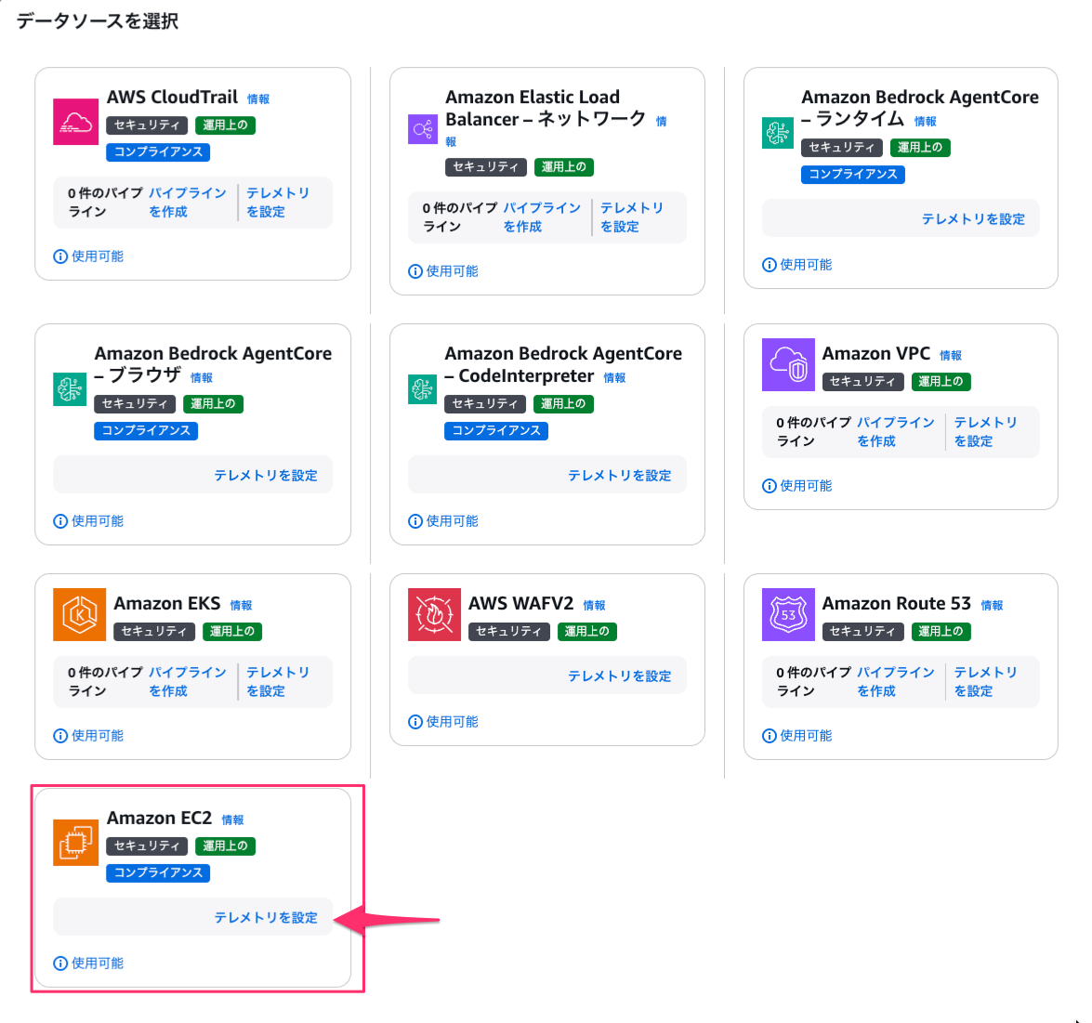
Task: Select テレメトリを設定 in Route 53 card
Action: coord(985,681)
